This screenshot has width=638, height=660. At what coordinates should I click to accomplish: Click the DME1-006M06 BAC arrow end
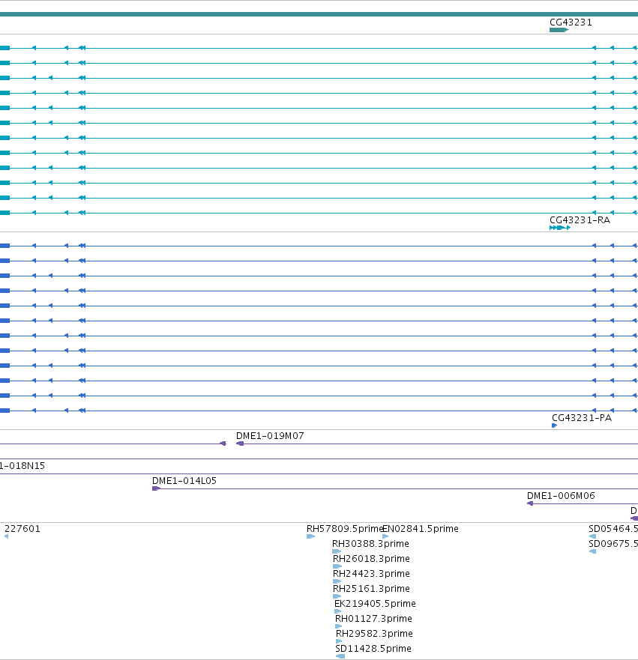[530, 503]
